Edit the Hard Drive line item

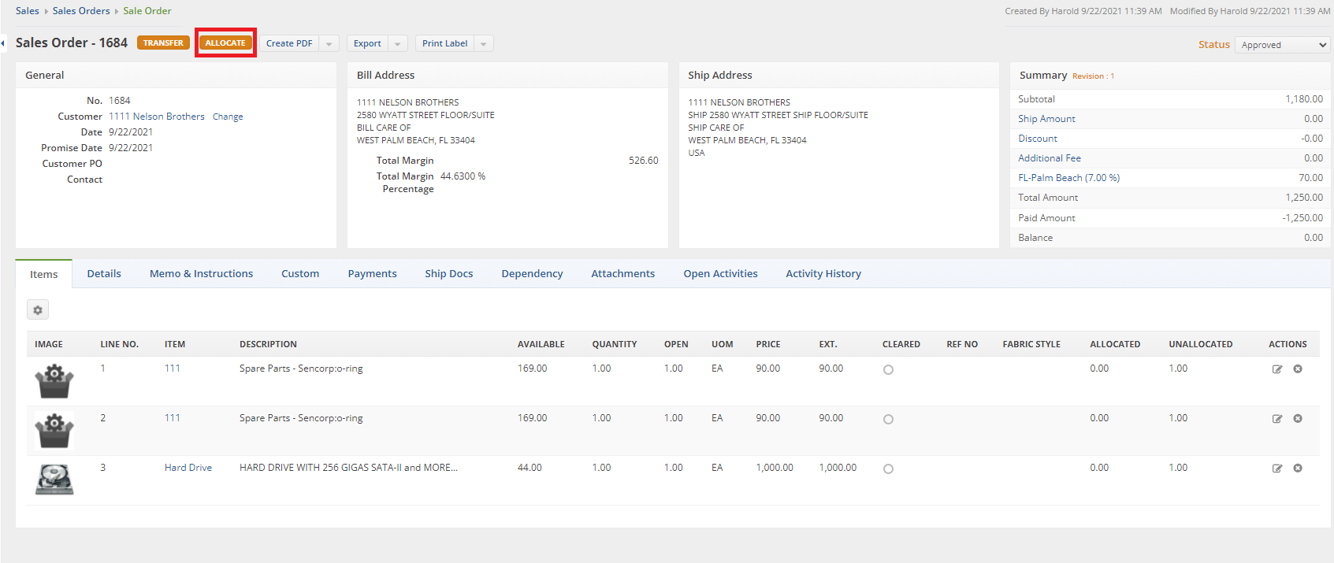(x=1277, y=469)
